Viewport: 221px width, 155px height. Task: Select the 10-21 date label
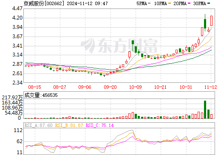tap(161, 87)
